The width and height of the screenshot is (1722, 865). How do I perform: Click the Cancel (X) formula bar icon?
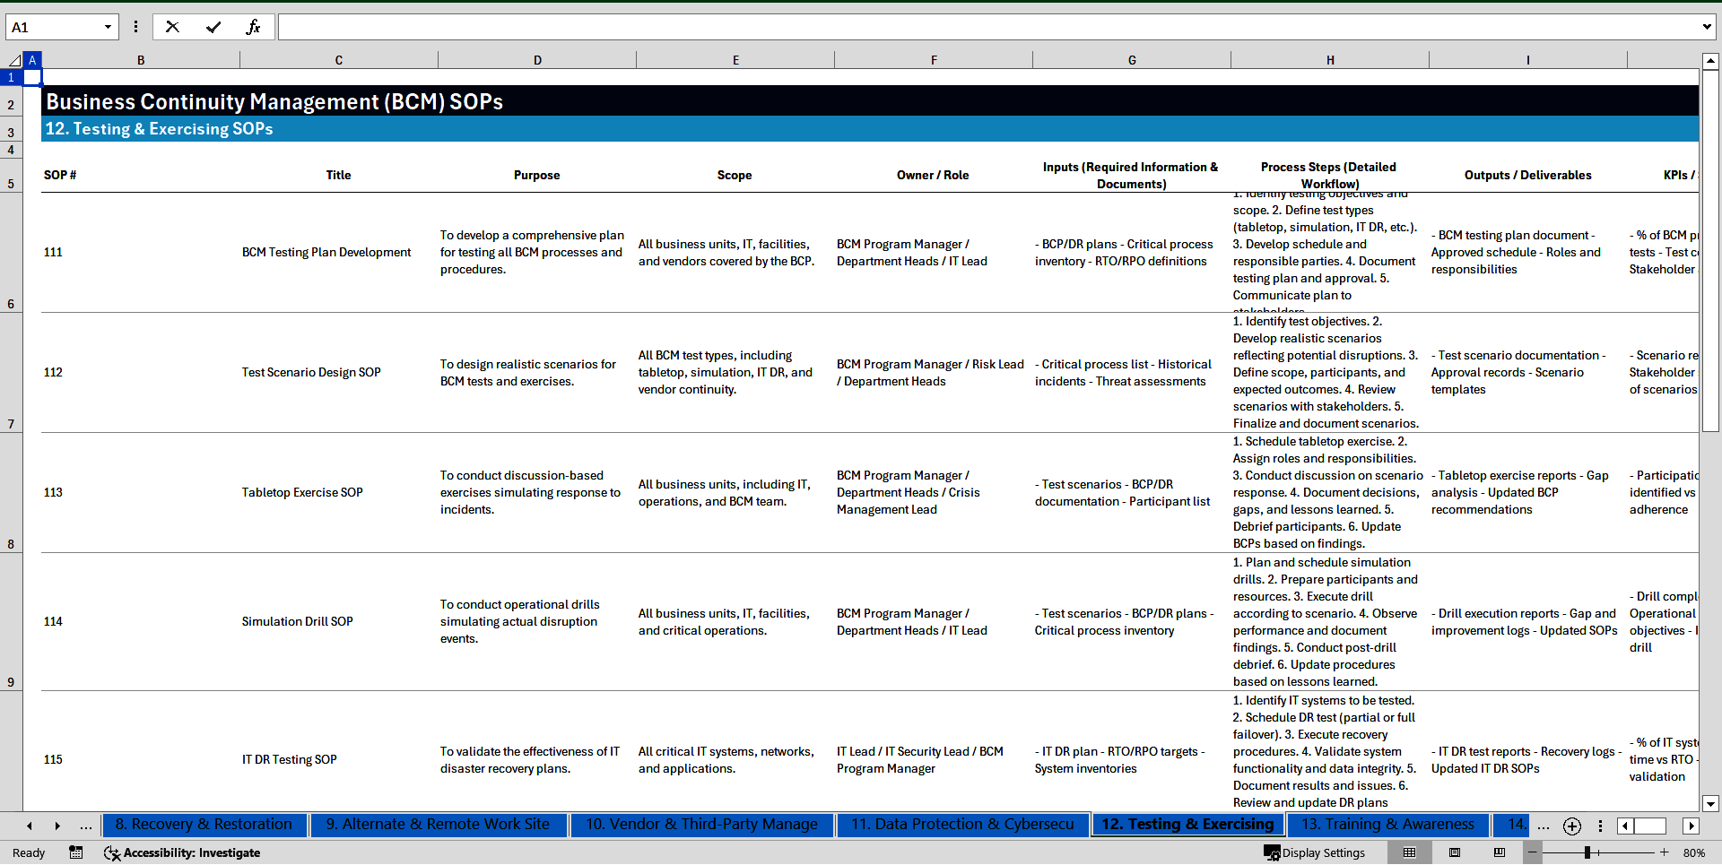click(172, 27)
